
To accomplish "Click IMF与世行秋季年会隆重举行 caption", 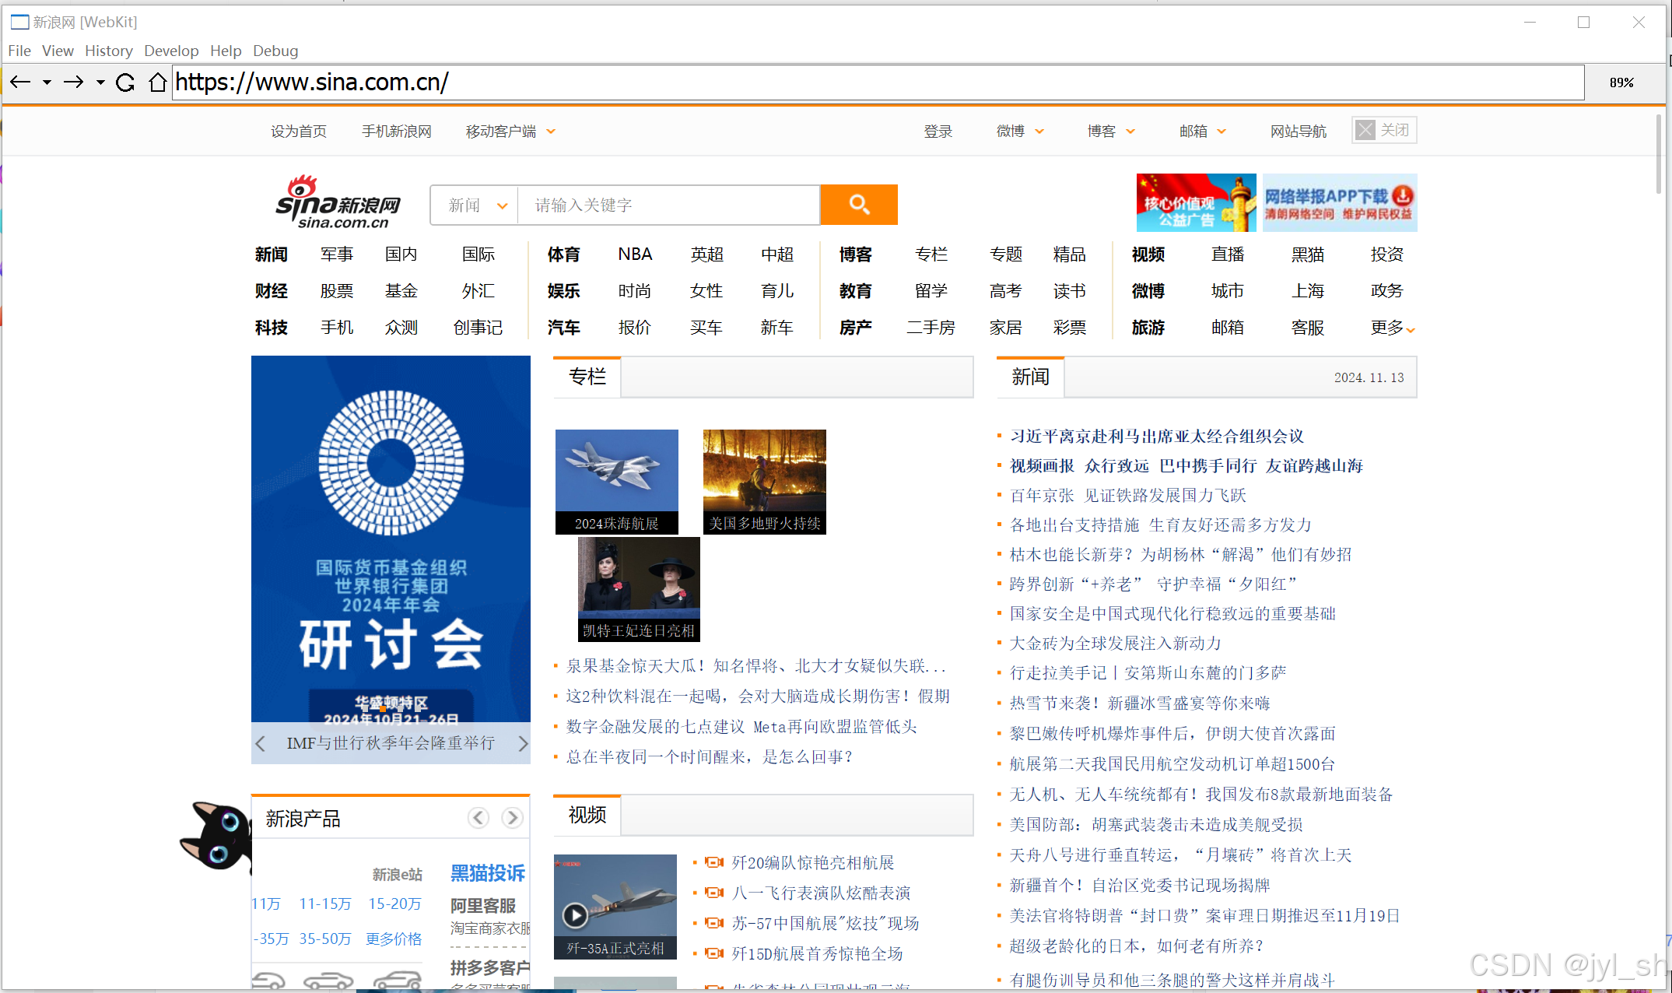I will pos(391,743).
